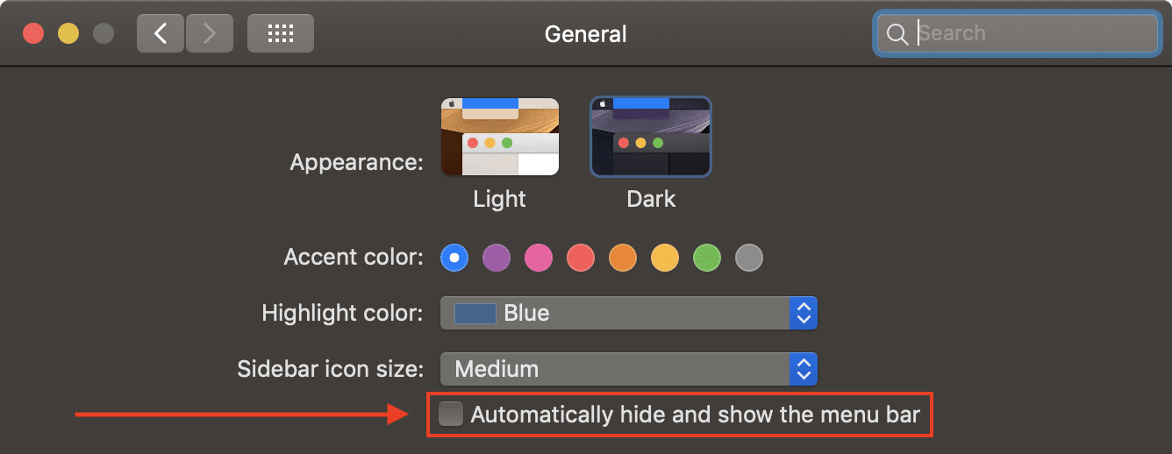Select the orange accent color
The image size is (1172, 454).
[623, 258]
